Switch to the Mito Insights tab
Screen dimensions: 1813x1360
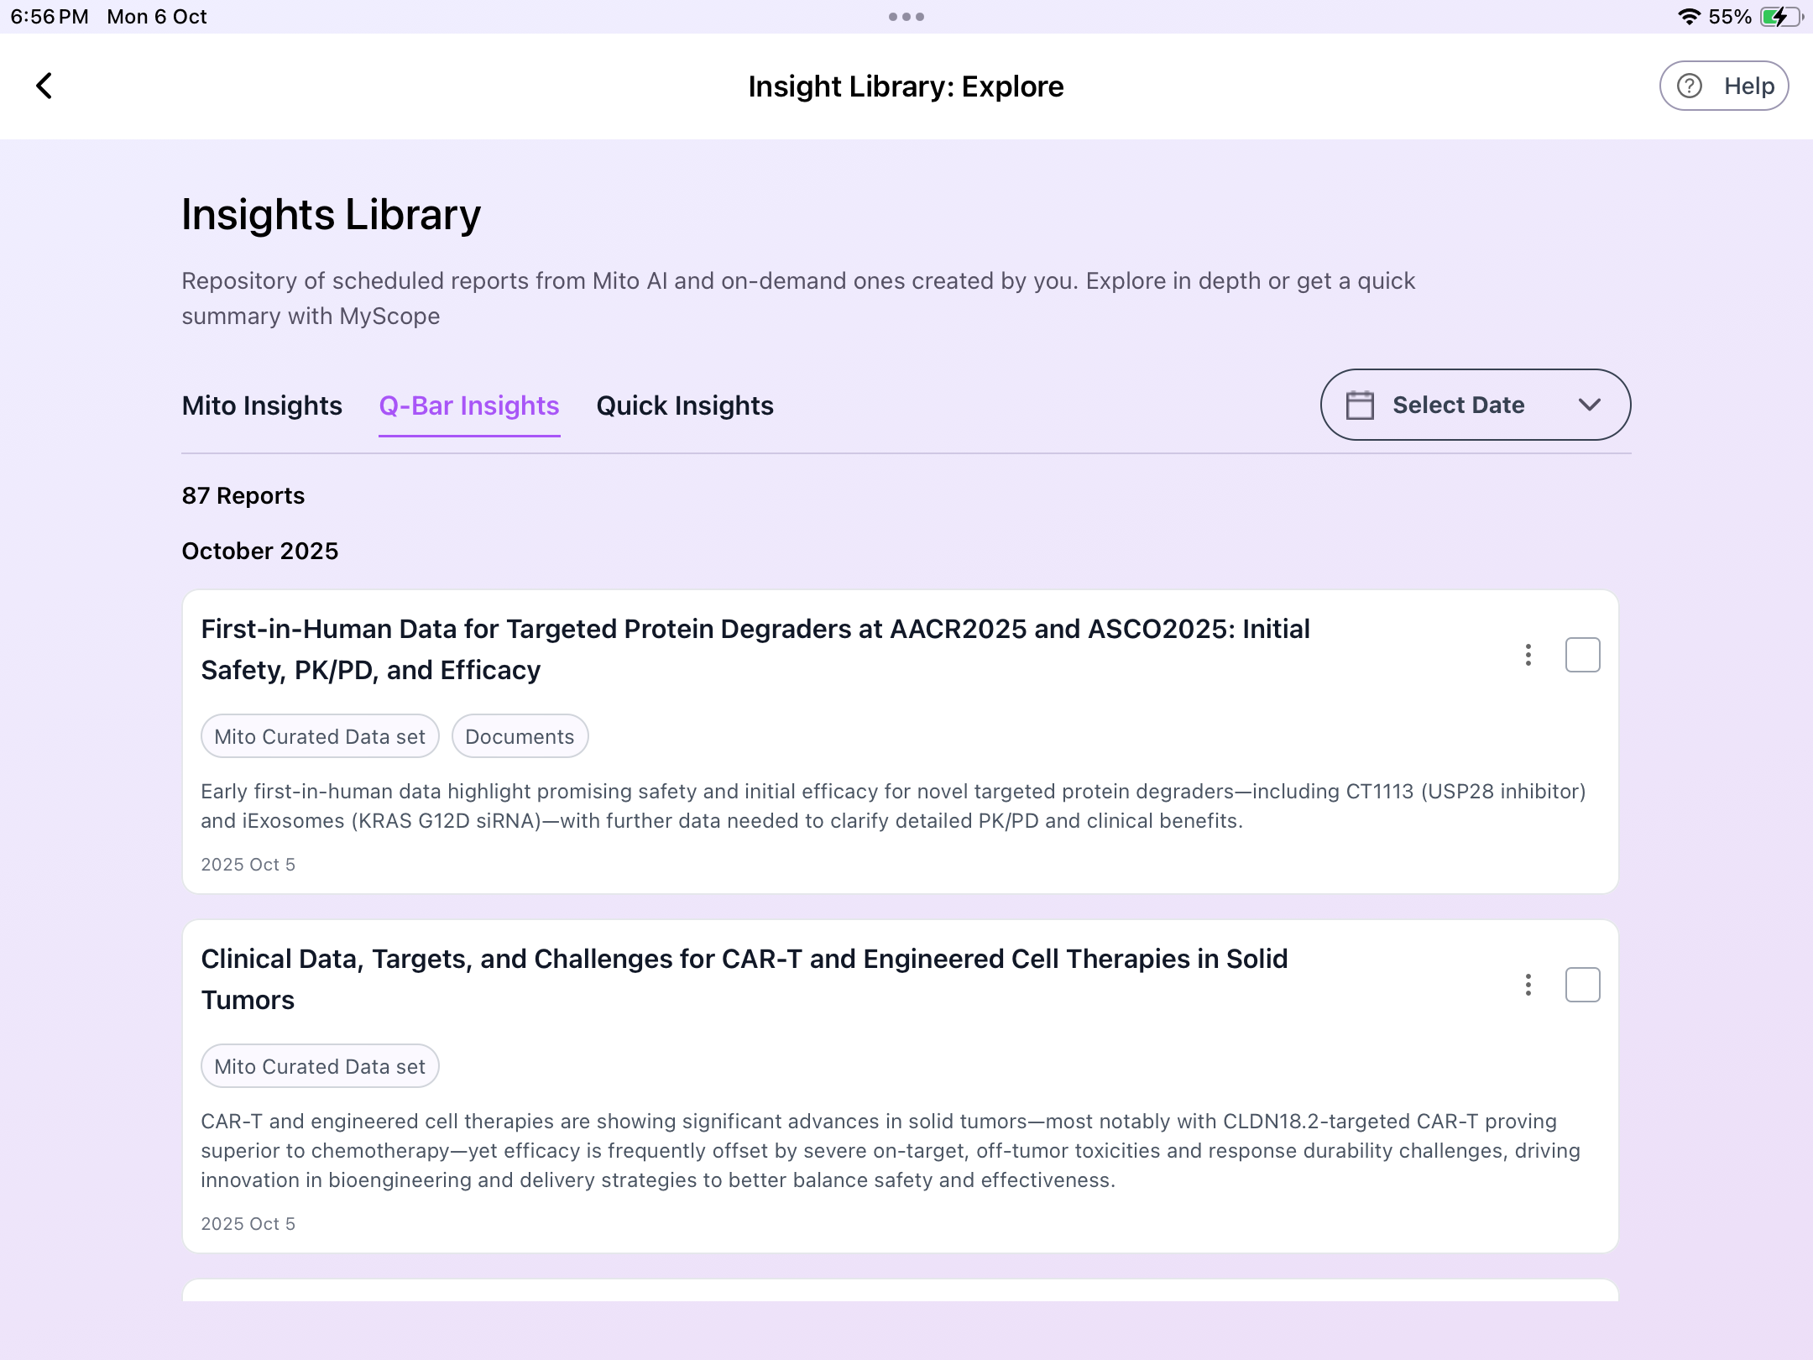click(261, 405)
